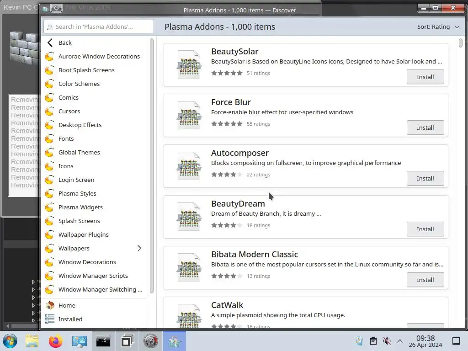The height and width of the screenshot is (351, 468).
Task: Click the window switcher taskbar icon
Action: (127, 341)
